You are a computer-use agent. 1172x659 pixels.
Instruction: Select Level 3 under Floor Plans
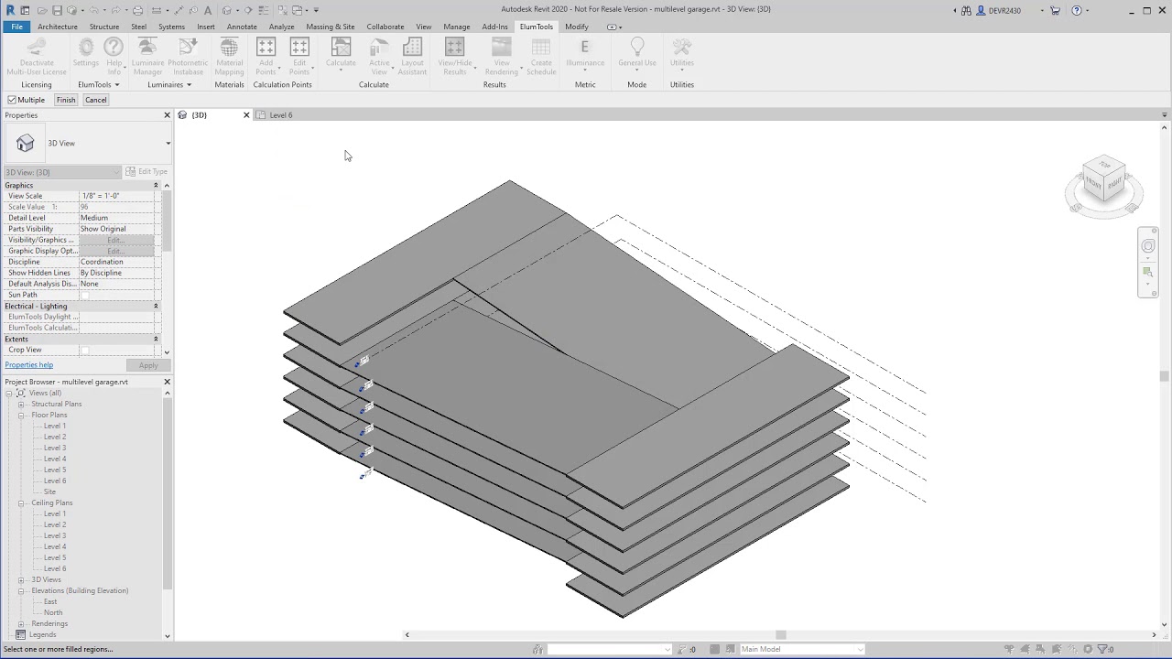(55, 448)
